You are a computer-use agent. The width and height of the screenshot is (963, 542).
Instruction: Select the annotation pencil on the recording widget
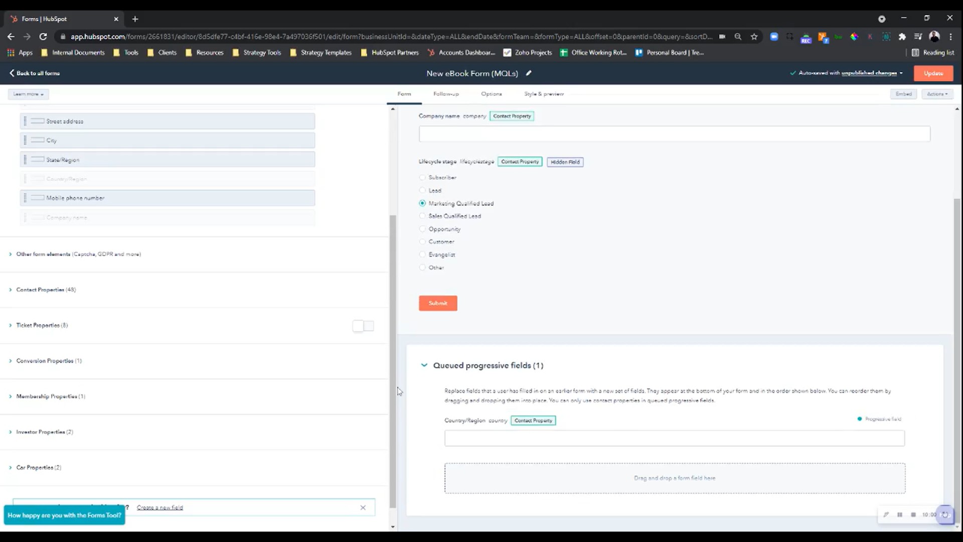(886, 515)
